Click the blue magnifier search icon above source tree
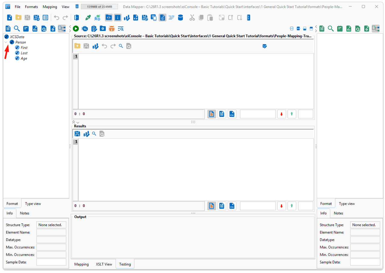This screenshot has height=273, width=385. pos(17,29)
